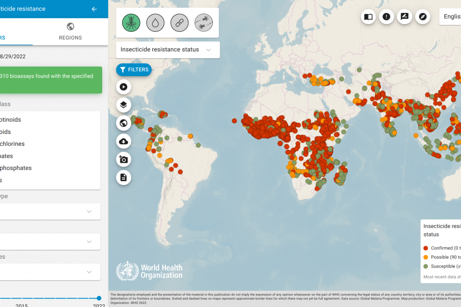
Task: Open the book guide icon
Action: click(368, 17)
